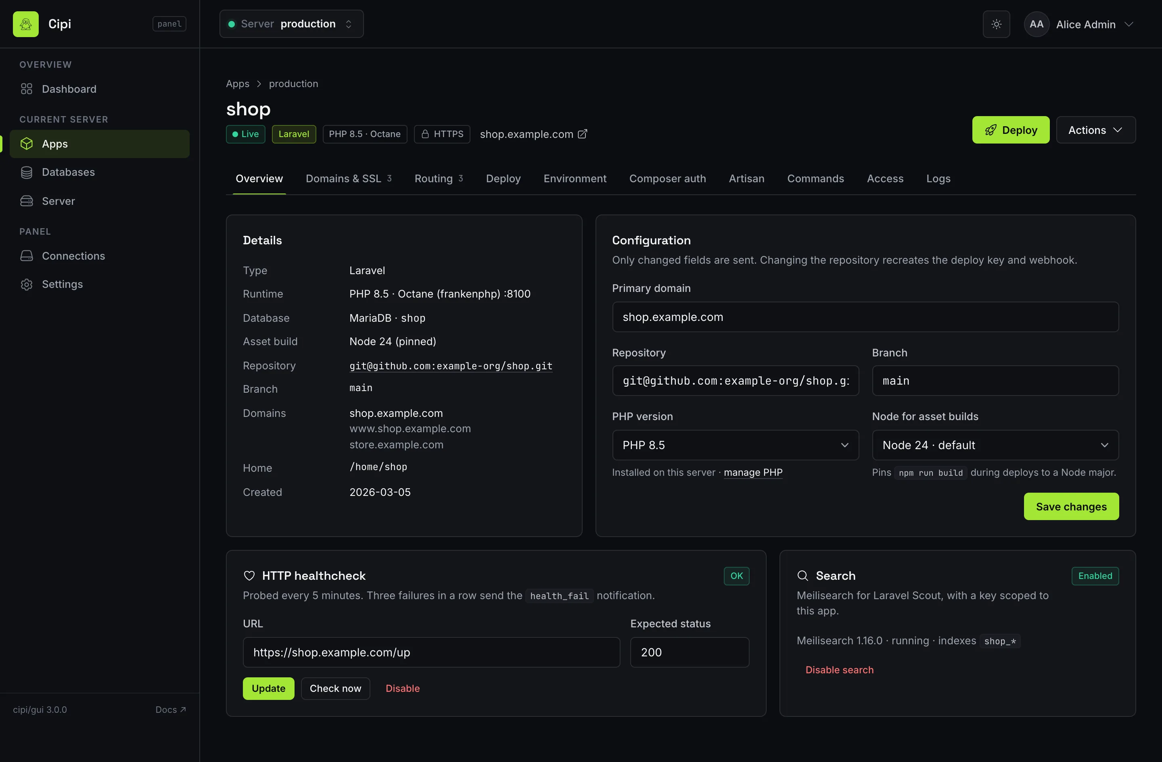Click the lock icon in HTTPS badge
This screenshot has height=762, width=1162.
click(x=425, y=134)
